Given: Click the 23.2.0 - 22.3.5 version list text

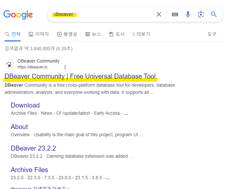Looking at the screenshot, I should (60, 178).
